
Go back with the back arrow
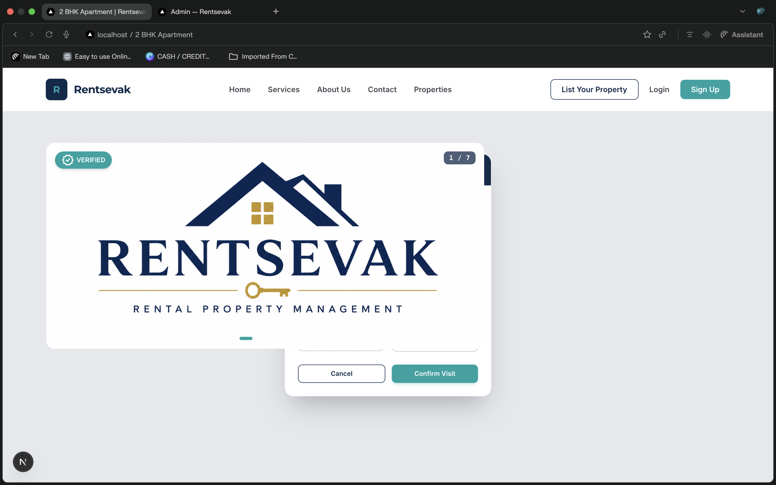(15, 35)
